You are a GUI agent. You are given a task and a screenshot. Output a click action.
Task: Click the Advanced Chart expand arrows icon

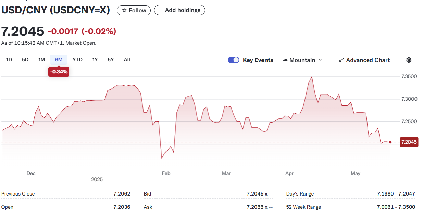click(x=341, y=60)
